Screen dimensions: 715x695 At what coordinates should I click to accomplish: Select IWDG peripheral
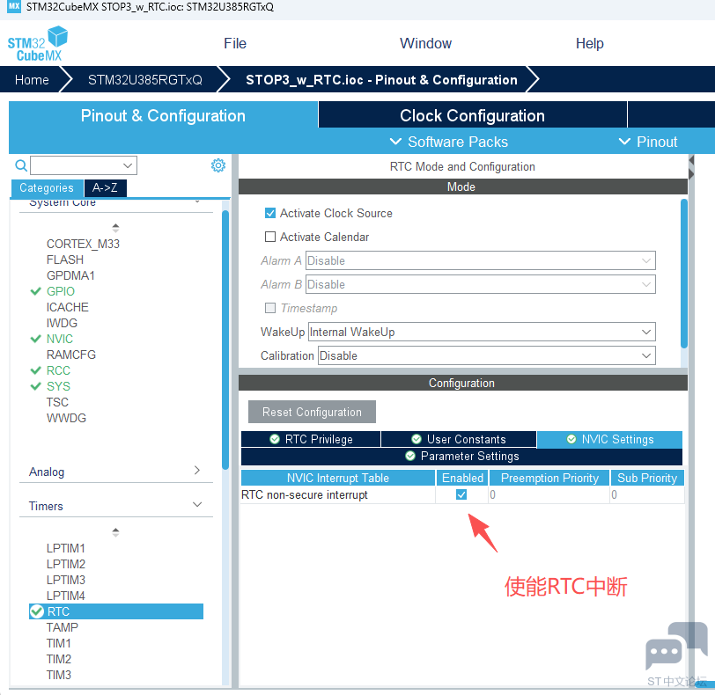[62, 323]
